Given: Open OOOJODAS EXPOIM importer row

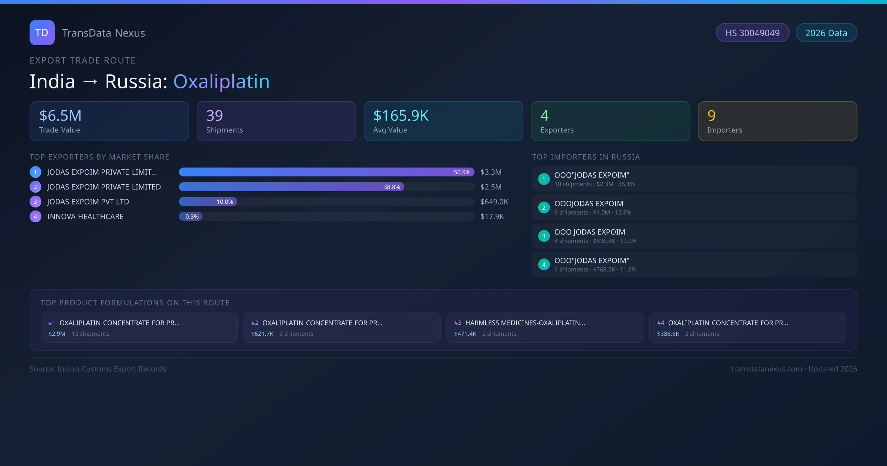Looking at the screenshot, I should 694,207.
